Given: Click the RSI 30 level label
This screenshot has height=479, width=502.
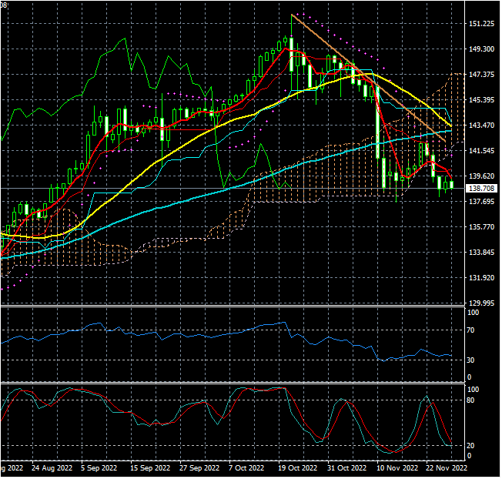Looking at the screenshot, I should tap(470, 360).
